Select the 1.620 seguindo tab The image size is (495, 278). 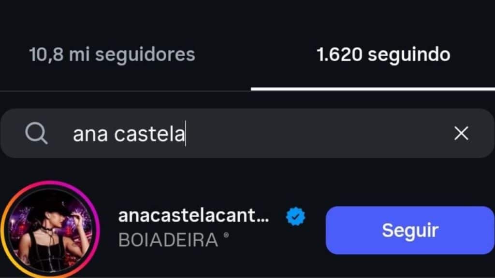(383, 55)
